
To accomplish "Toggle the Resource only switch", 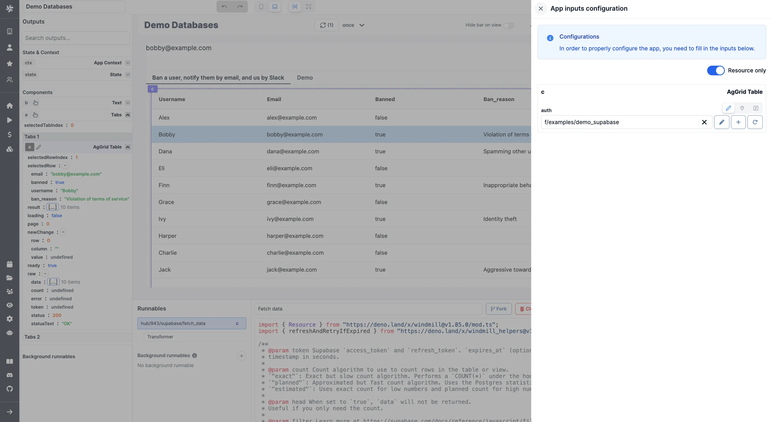I will (715, 70).
